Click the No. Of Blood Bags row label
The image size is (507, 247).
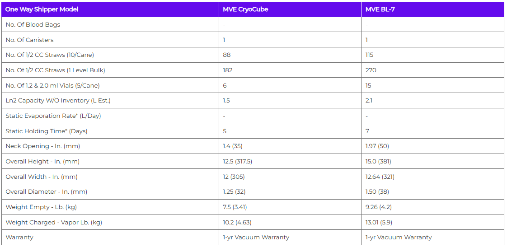(x=33, y=24)
